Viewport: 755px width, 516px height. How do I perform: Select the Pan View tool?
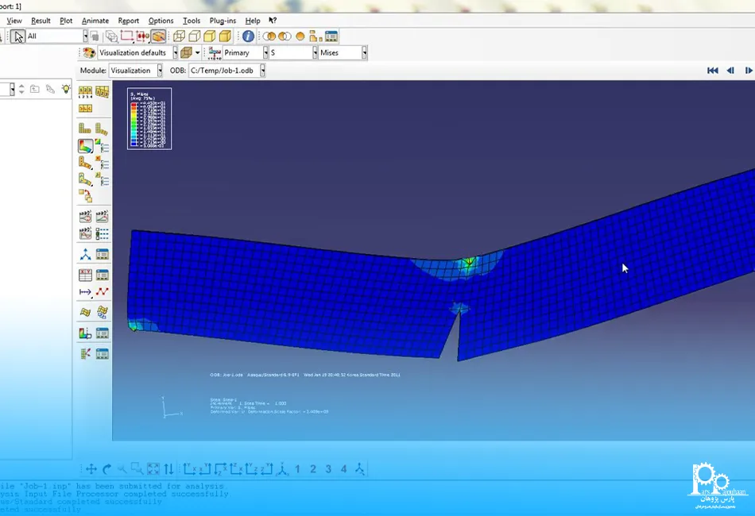click(x=91, y=469)
